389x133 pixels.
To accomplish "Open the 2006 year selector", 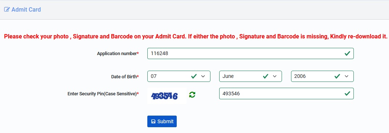I will (x=322, y=76).
